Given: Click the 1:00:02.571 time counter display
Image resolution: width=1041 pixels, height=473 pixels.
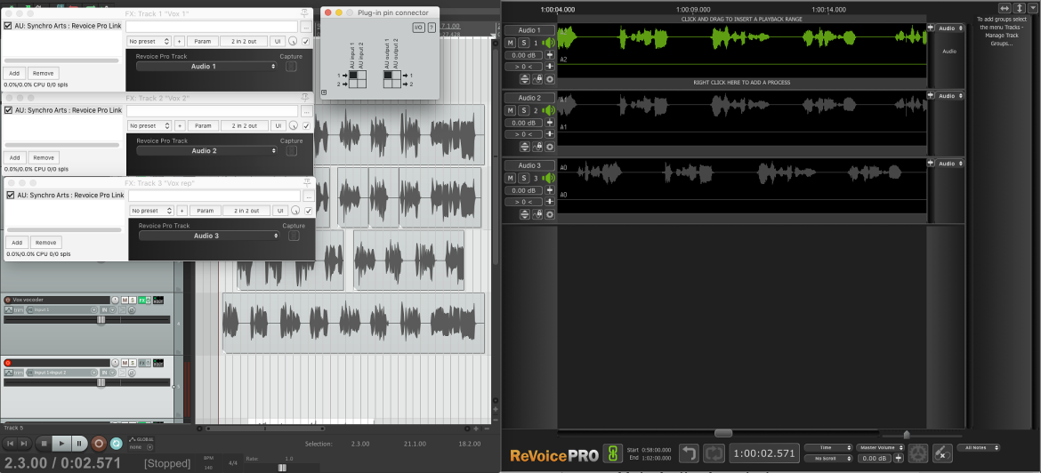Looking at the screenshot, I should 763,453.
